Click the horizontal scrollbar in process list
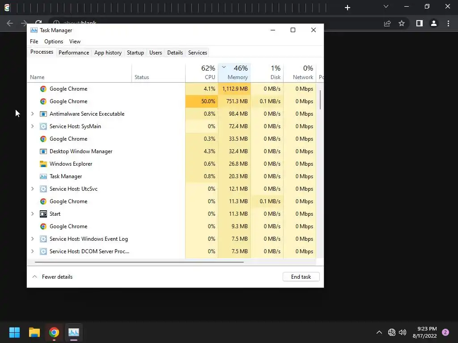 click(139, 262)
